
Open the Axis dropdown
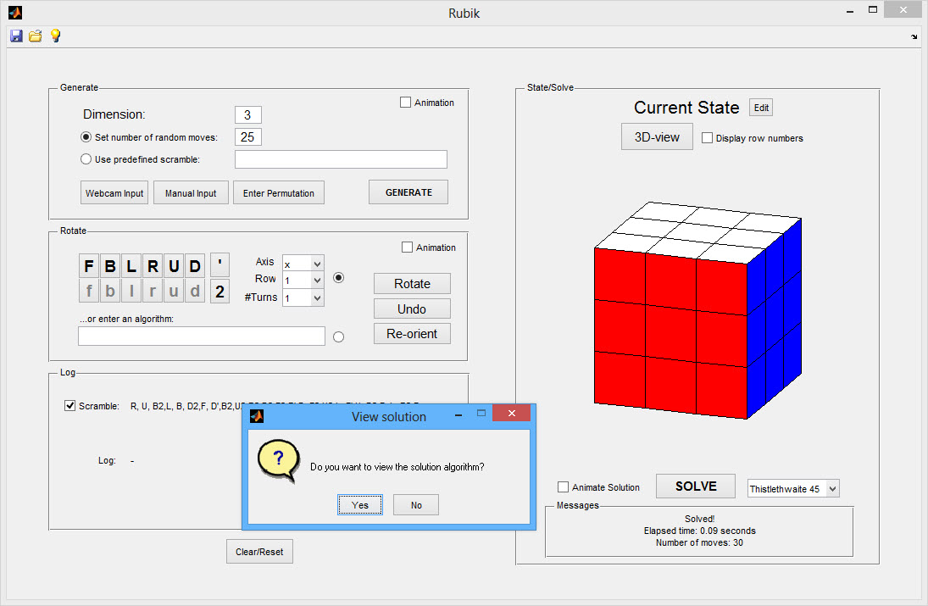(303, 264)
